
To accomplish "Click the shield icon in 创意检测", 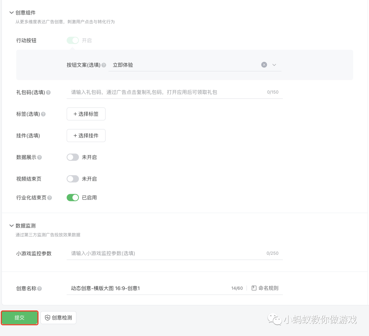I will (x=47, y=318).
